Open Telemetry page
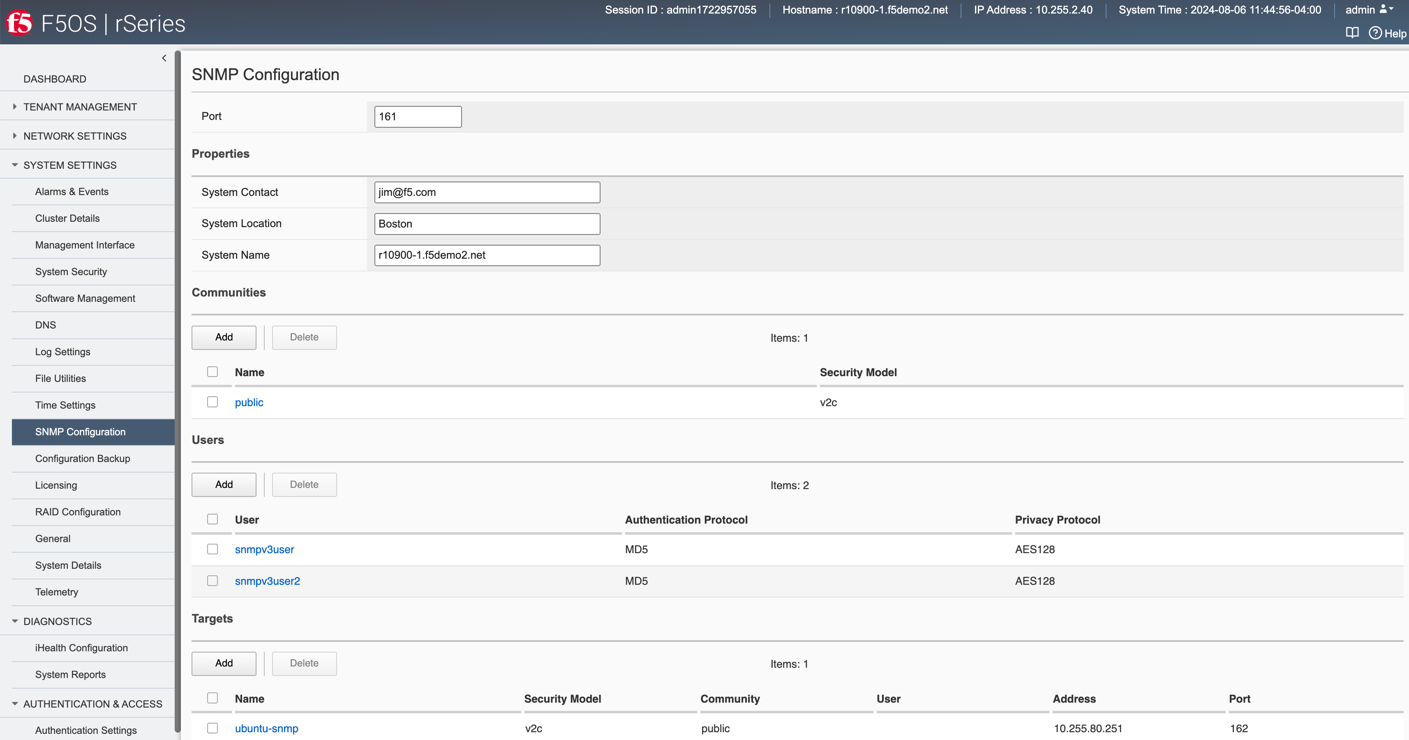 [56, 593]
